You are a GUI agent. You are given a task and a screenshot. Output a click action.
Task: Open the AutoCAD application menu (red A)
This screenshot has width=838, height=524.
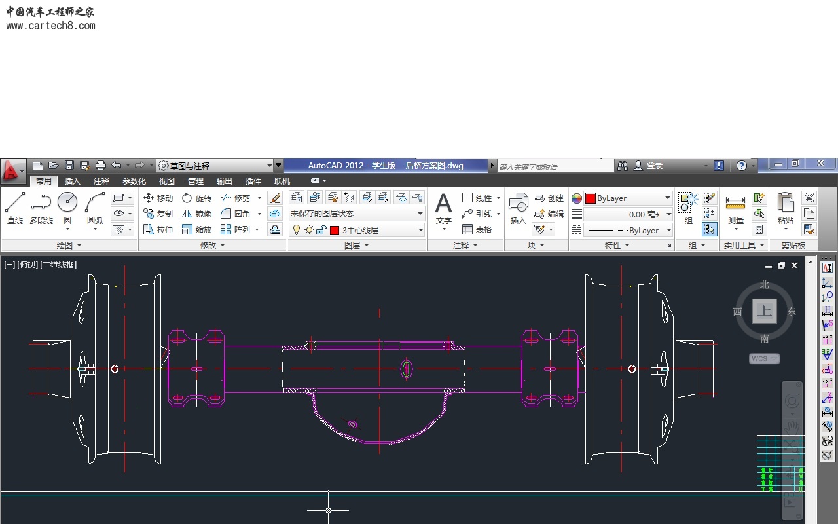(12, 171)
